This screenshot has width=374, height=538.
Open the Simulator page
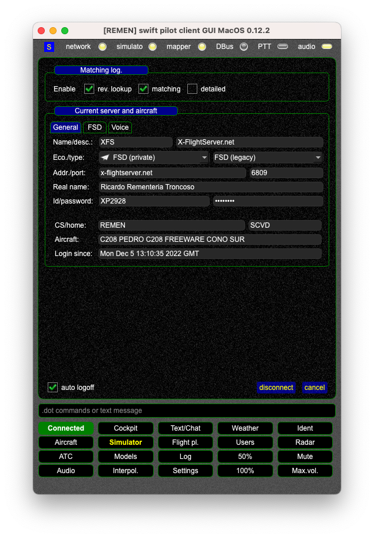[x=125, y=442]
